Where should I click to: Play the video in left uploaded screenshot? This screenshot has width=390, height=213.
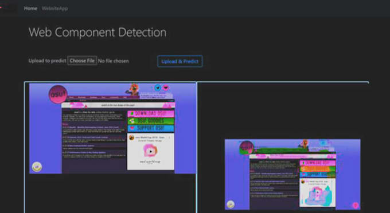point(150,151)
